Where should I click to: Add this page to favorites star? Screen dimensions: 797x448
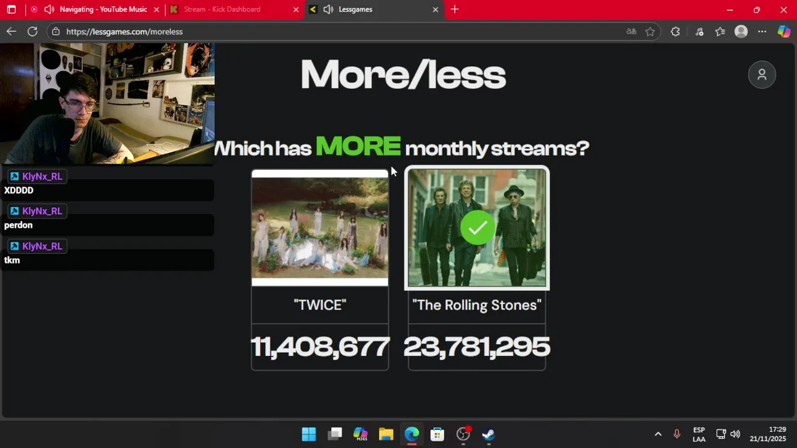click(650, 31)
